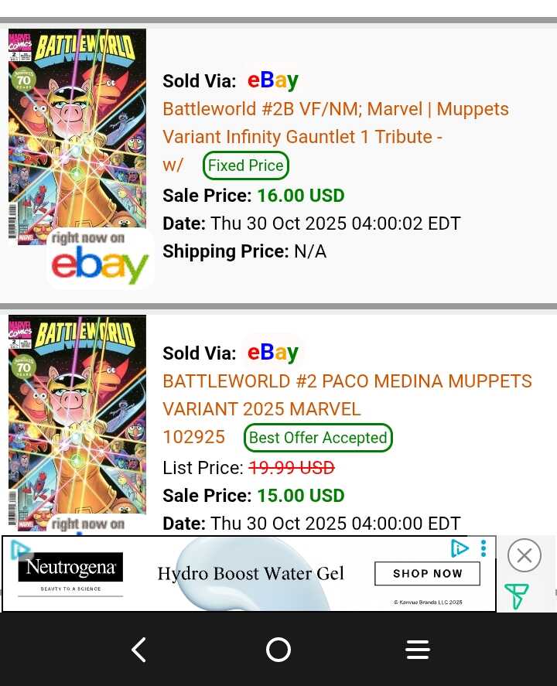Tap the green Freestar funnel icon

[x=516, y=596]
